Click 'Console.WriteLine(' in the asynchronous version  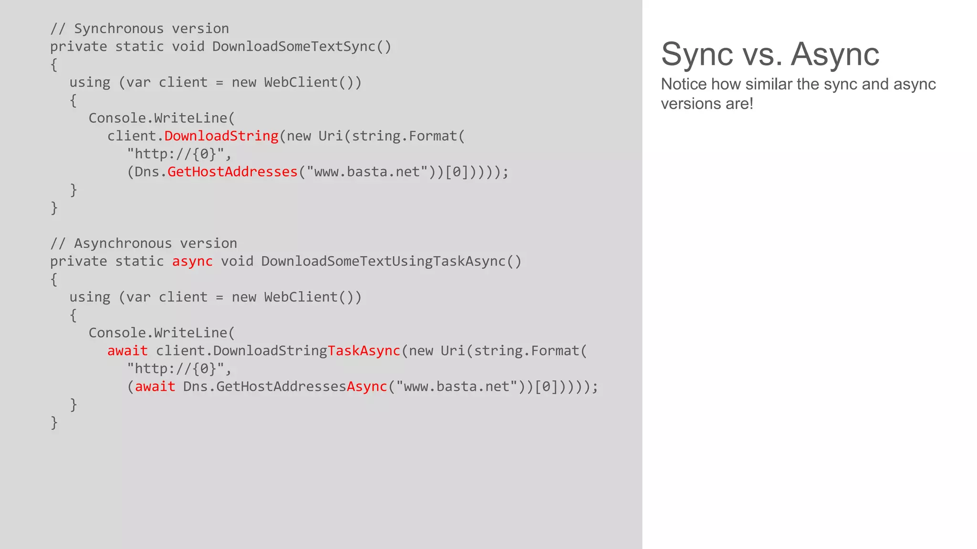[x=162, y=333]
